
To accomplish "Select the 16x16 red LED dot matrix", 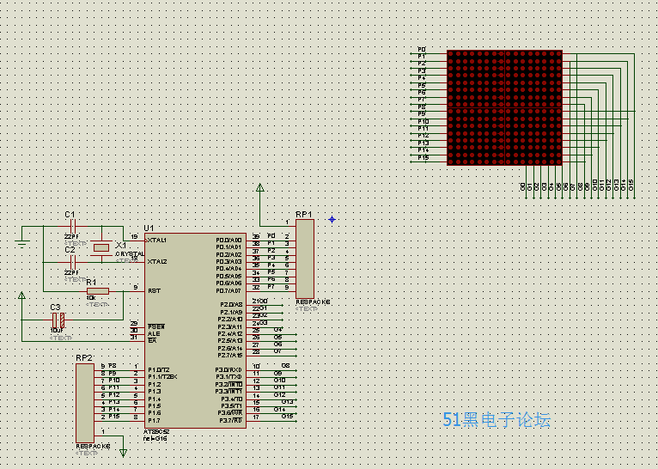I will coord(504,108).
